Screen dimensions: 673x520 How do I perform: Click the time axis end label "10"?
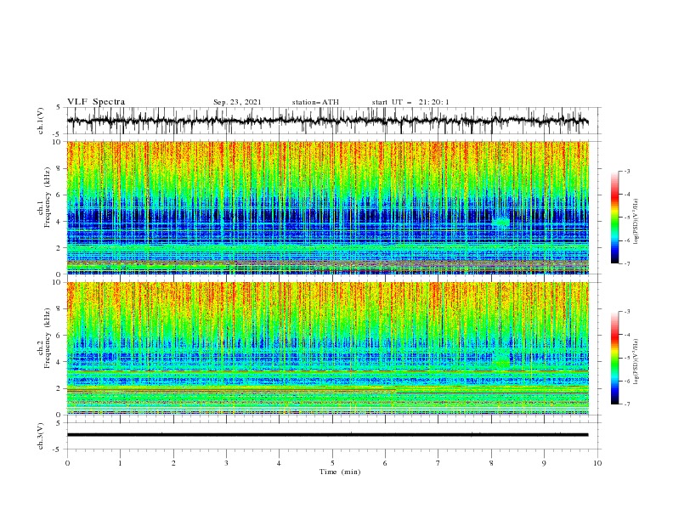tap(597, 463)
